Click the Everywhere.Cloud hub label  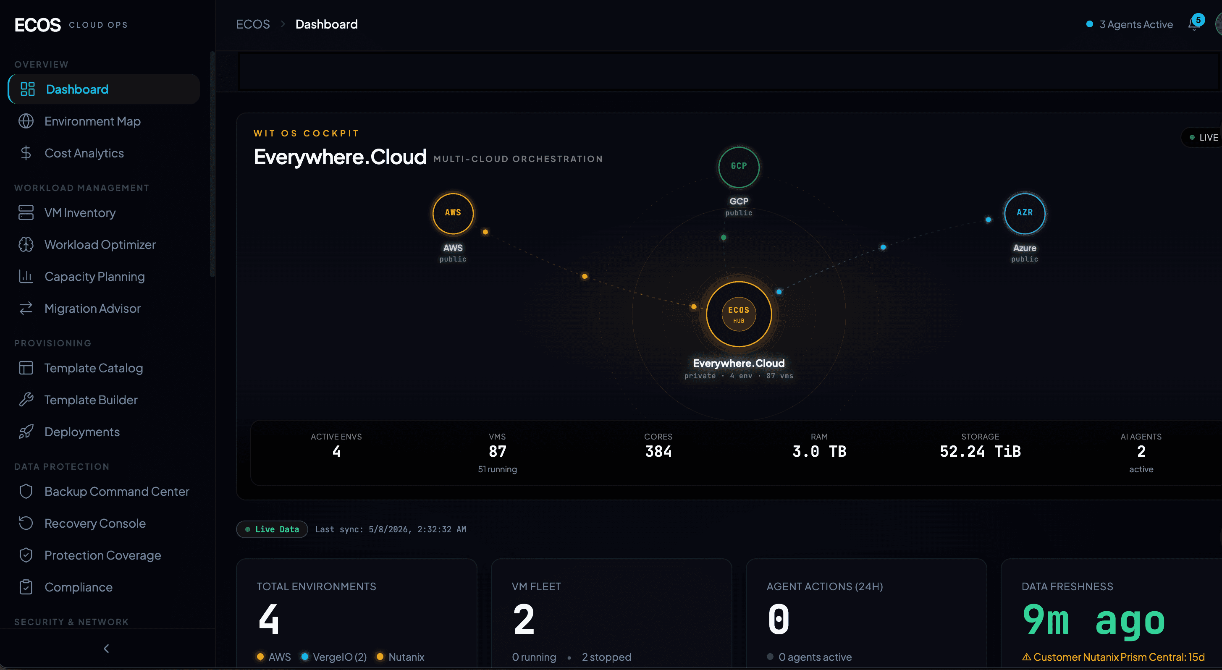[739, 363]
